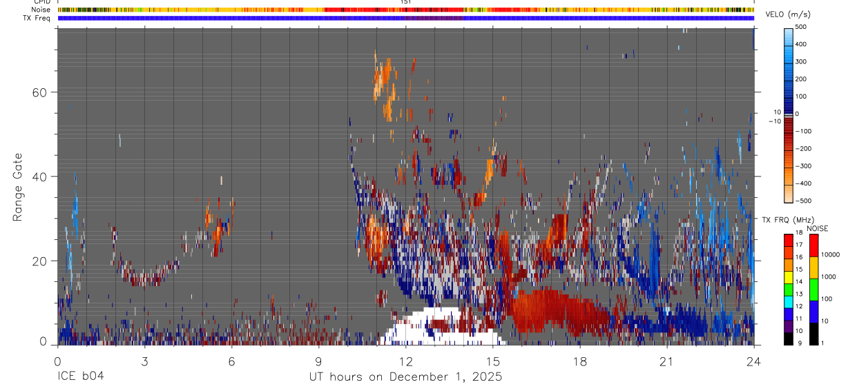Pick the red swatch in NOISE legend

[813, 245]
